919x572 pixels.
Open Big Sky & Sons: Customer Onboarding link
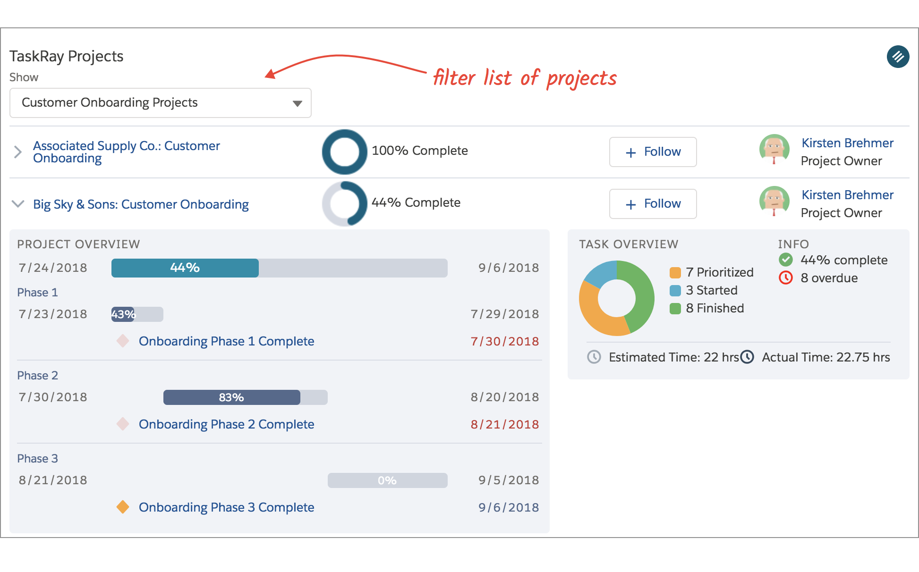[x=141, y=204]
